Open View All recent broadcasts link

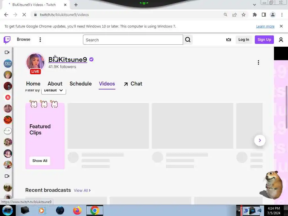tap(82, 190)
